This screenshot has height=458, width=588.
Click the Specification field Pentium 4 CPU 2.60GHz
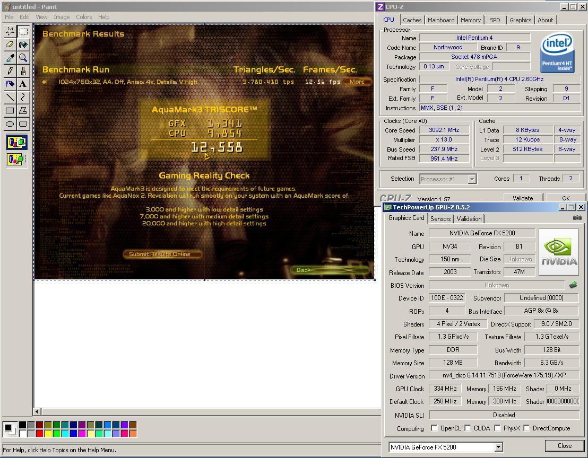[x=499, y=79]
